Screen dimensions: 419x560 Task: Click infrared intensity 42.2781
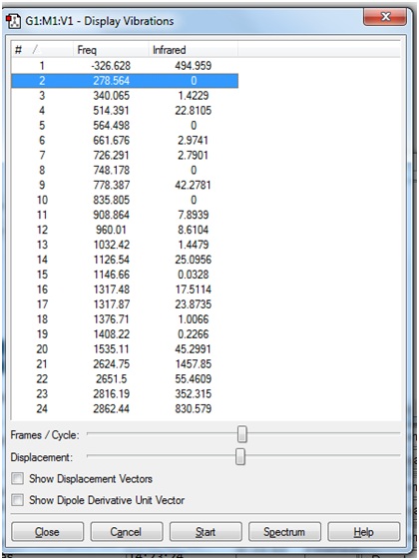194,185
